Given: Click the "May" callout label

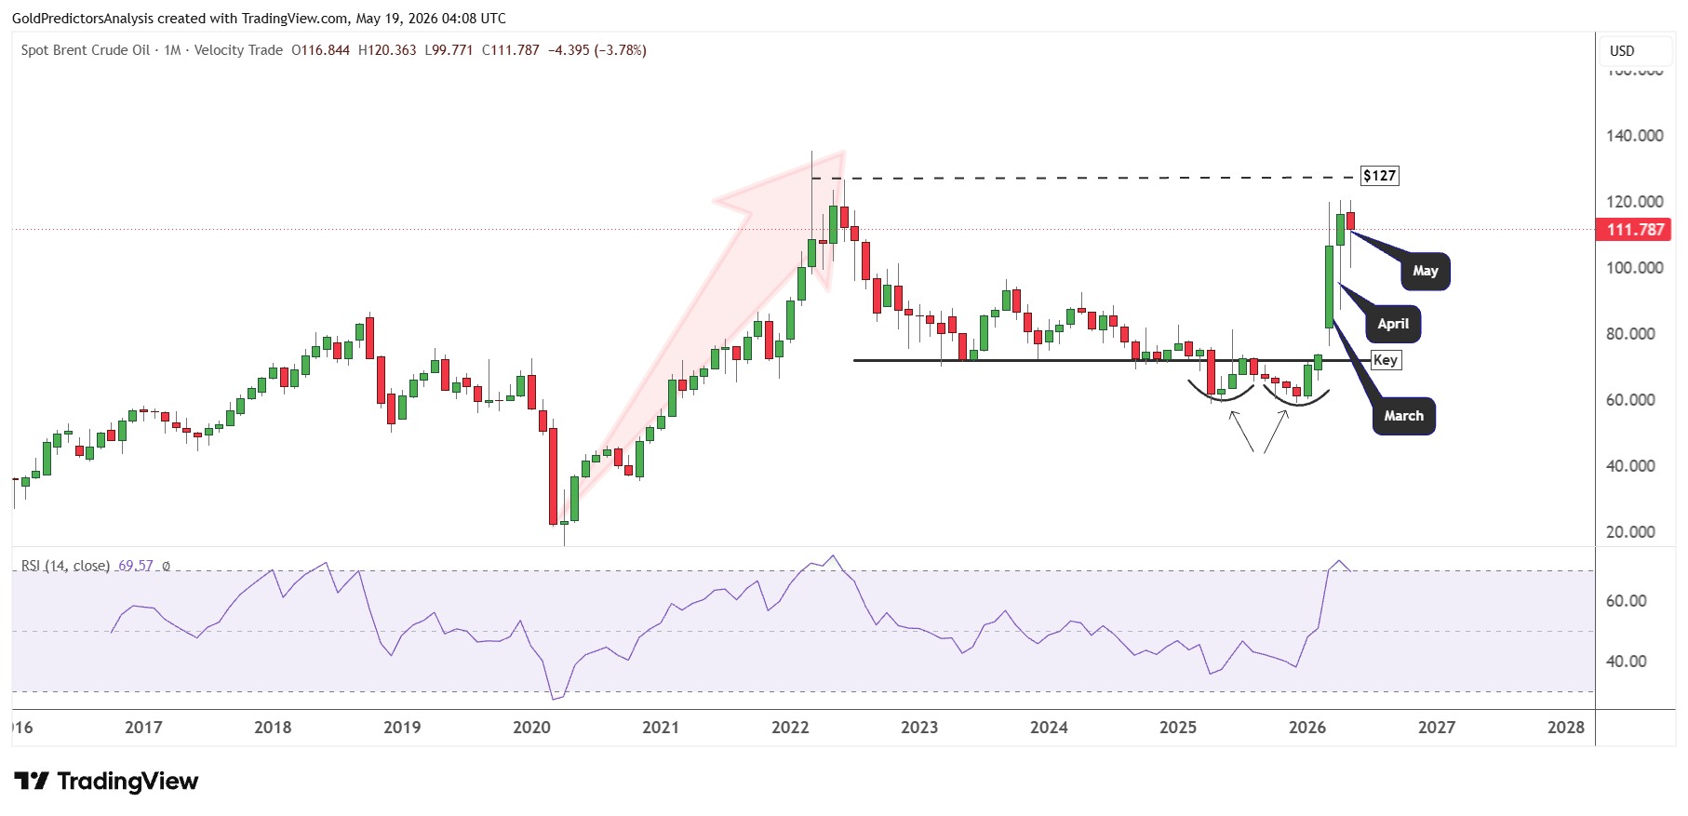Looking at the screenshot, I should [1426, 271].
